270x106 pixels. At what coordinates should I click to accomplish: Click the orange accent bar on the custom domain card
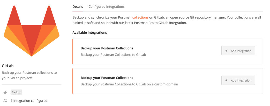[x=73, y=81]
